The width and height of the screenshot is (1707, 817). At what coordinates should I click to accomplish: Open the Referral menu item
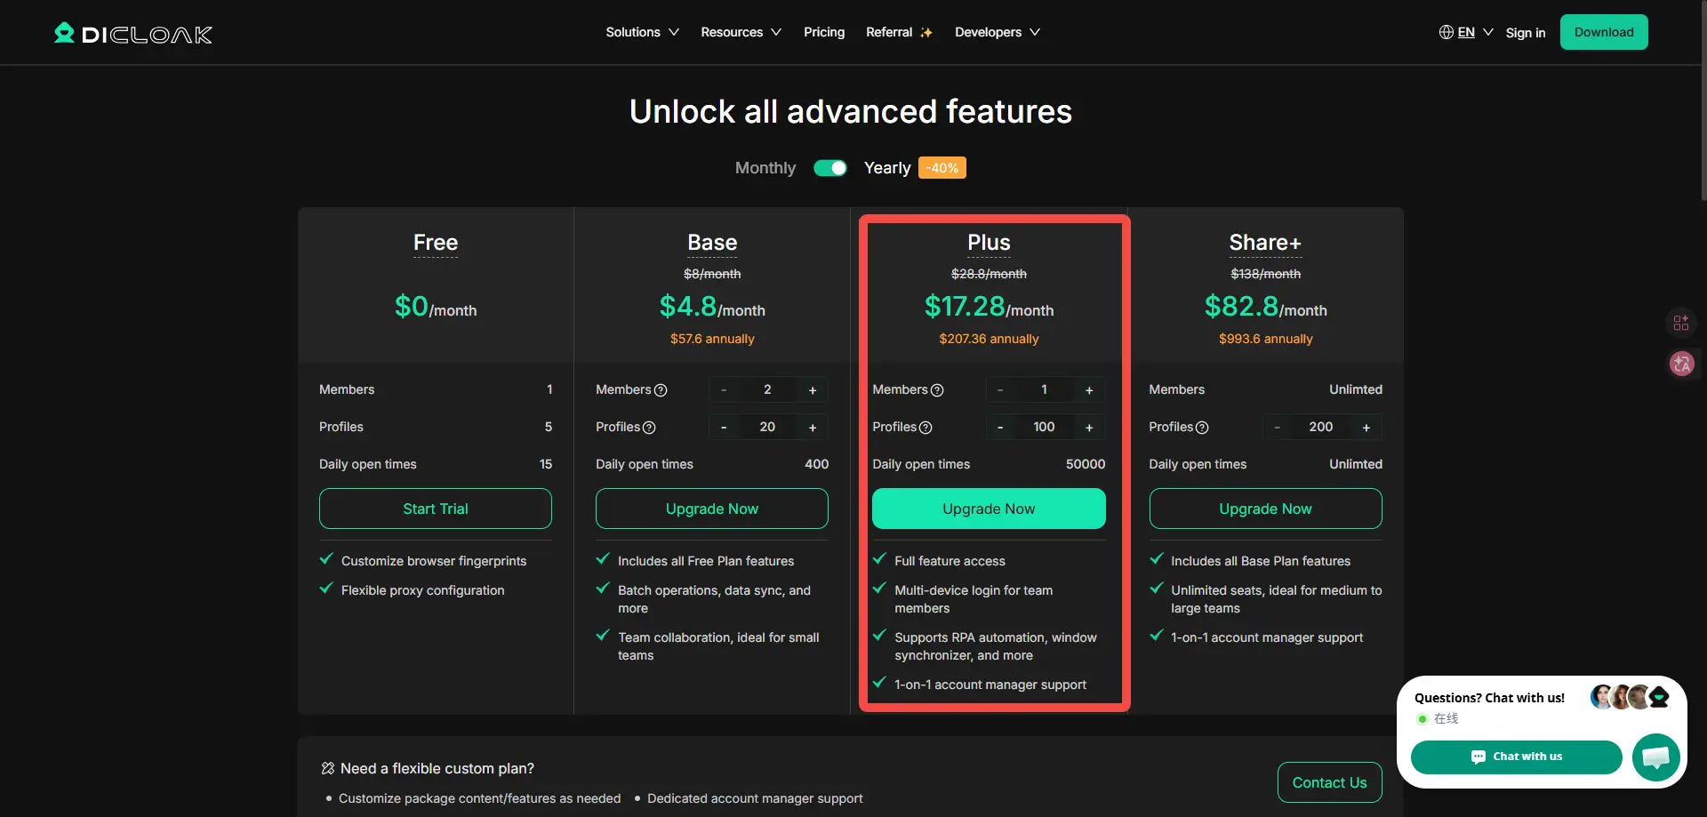[x=899, y=33]
